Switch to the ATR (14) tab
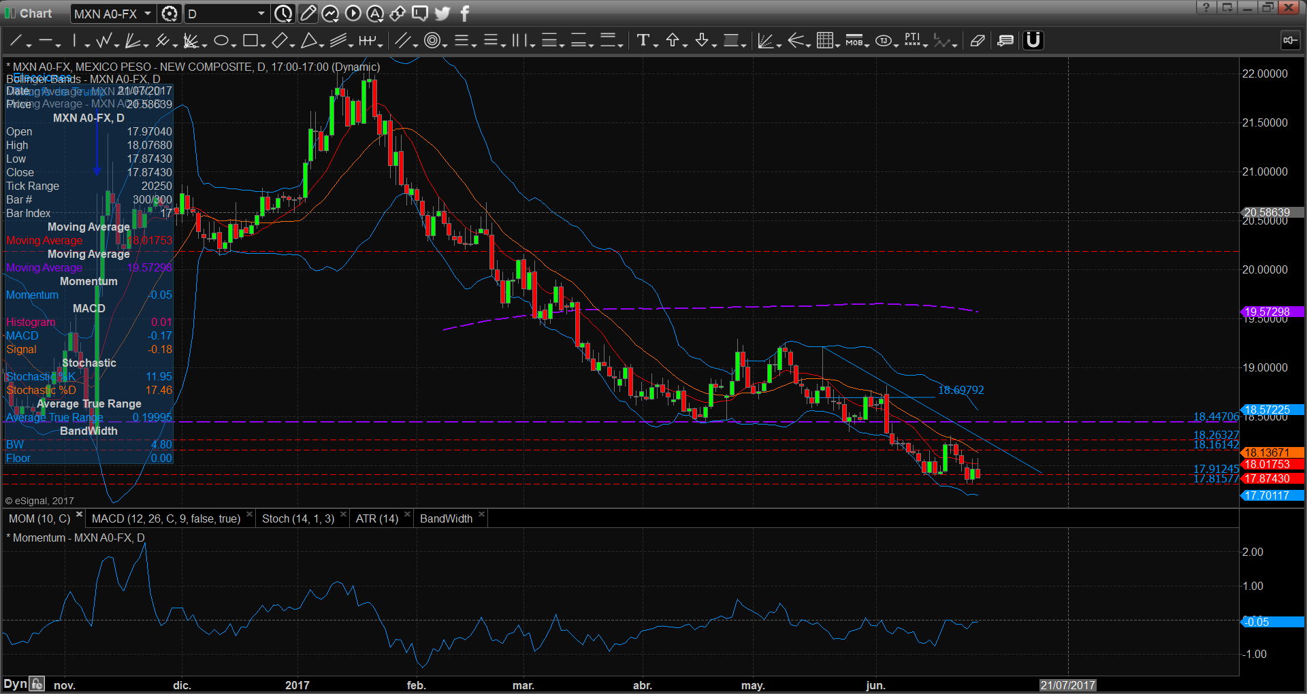 [377, 519]
